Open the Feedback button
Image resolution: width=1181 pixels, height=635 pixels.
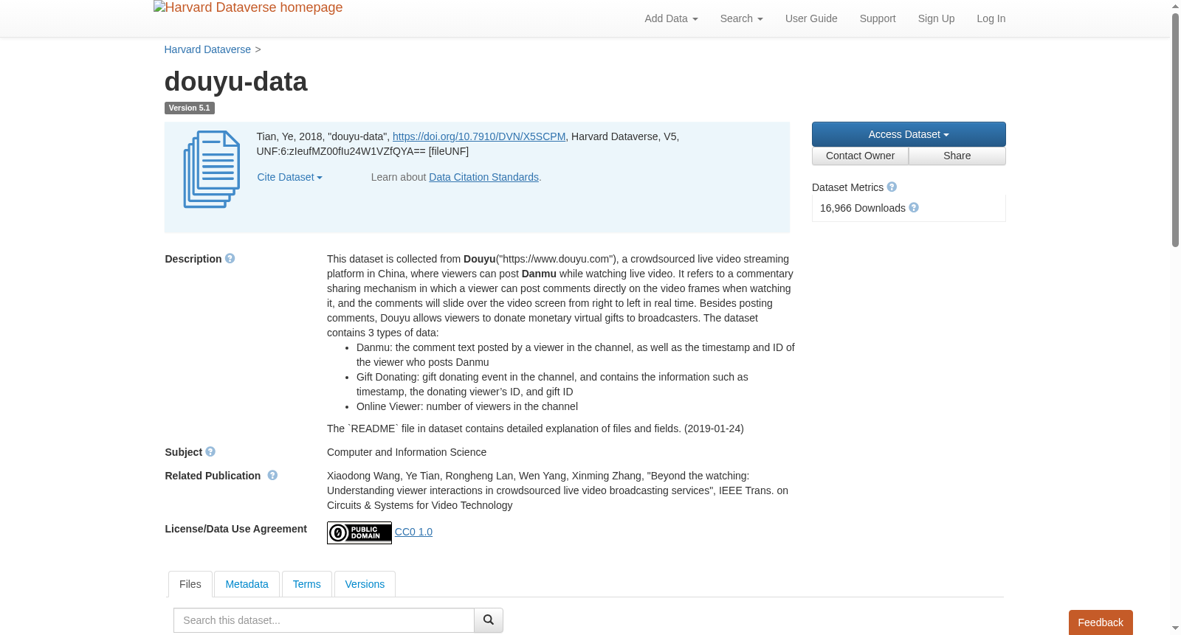(x=1101, y=622)
